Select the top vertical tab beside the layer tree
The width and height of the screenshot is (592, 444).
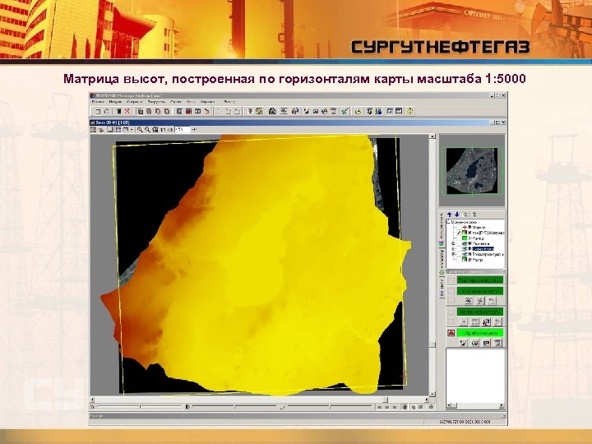click(441, 229)
